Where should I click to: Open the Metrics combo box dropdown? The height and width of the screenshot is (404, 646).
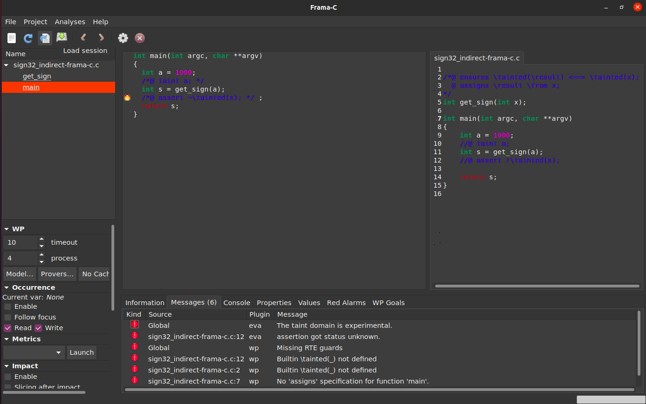pos(34,352)
